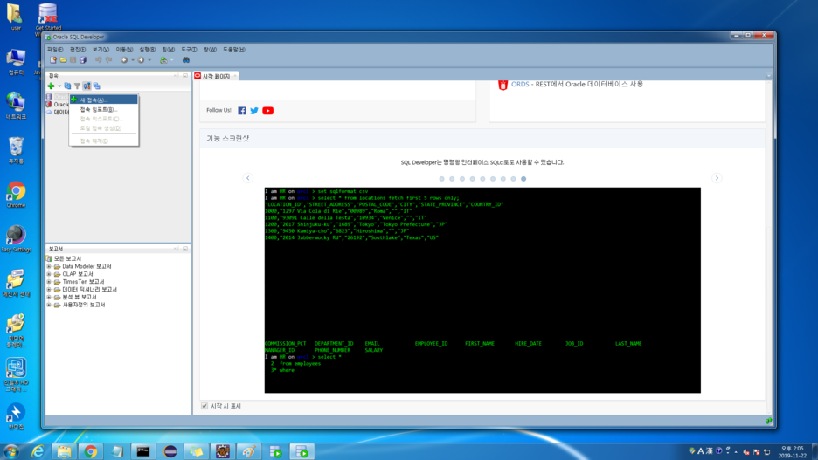Viewport: 818px width, 460px height.
Task: Select '접속 임포트(B)...' menu entry
Action: click(x=104, y=109)
